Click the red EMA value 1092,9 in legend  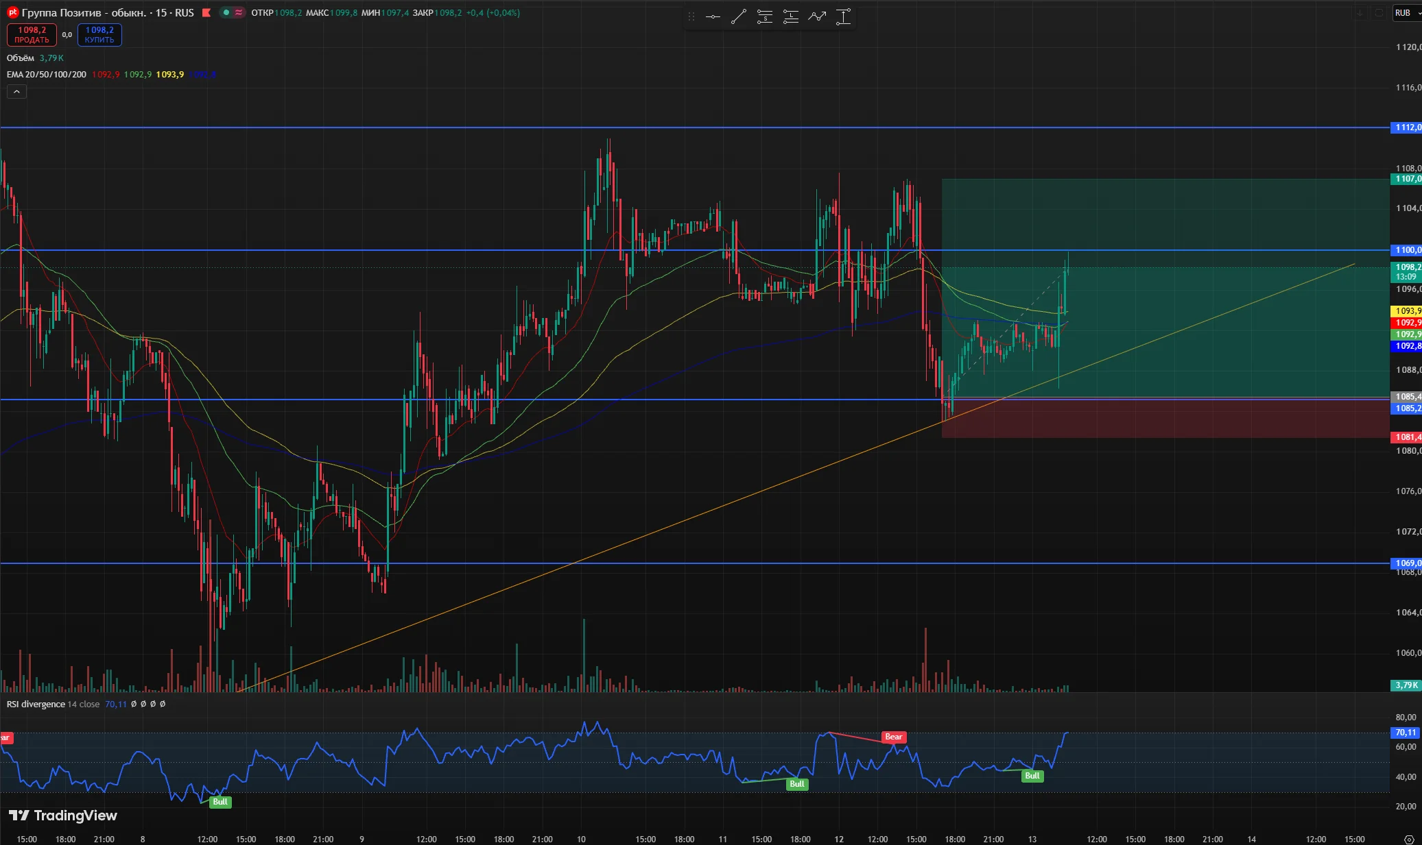pyautogui.click(x=106, y=75)
